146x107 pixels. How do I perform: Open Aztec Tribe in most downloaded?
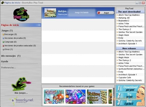(x=124, y=24)
